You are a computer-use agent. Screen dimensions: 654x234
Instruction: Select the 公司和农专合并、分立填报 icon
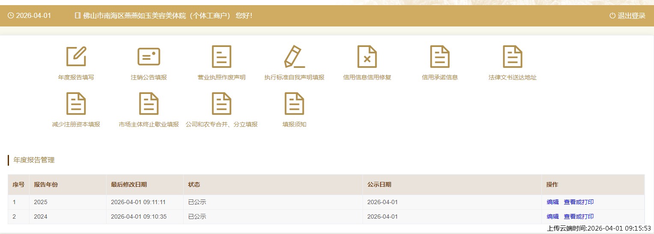[x=221, y=104]
